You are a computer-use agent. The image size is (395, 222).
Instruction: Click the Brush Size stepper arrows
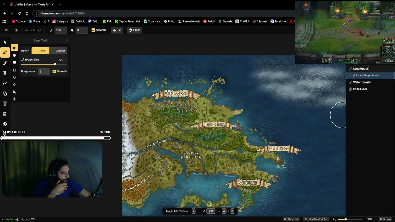(66, 60)
